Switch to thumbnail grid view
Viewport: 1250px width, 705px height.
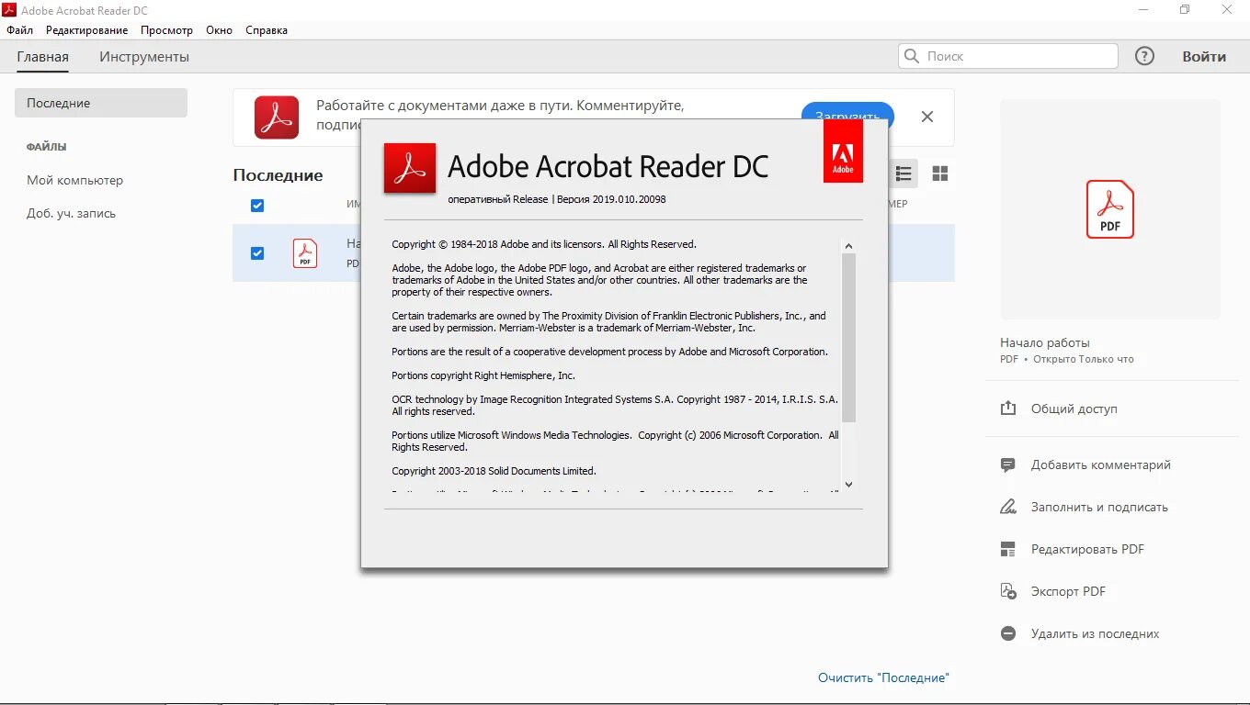pos(939,173)
